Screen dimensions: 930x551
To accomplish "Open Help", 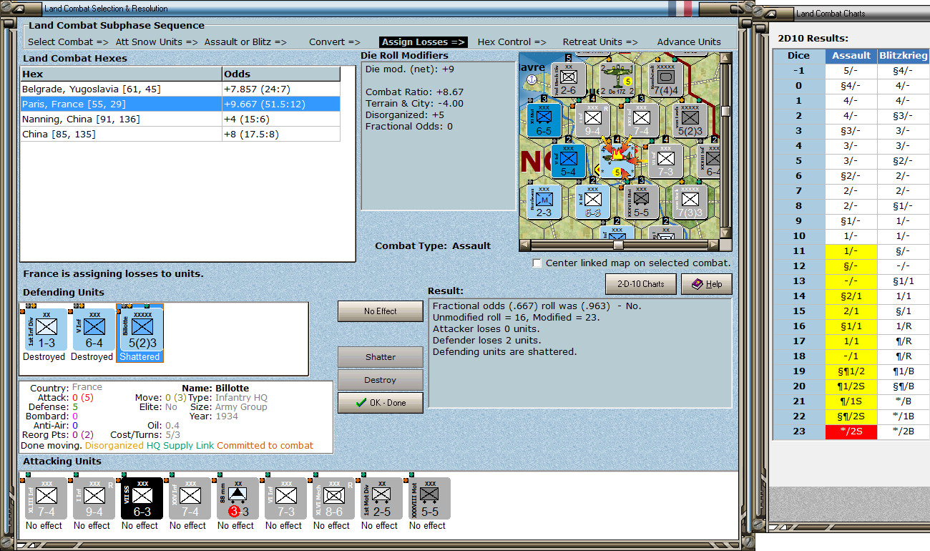I will click(706, 284).
